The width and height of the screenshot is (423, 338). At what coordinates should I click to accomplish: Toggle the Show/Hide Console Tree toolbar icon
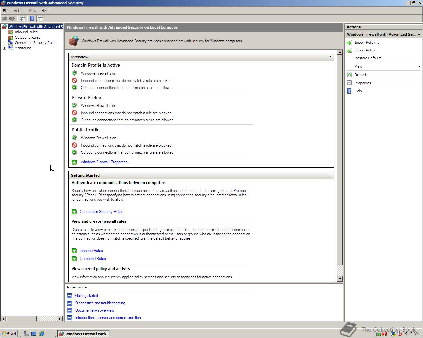pyautogui.click(x=22, y=19)
